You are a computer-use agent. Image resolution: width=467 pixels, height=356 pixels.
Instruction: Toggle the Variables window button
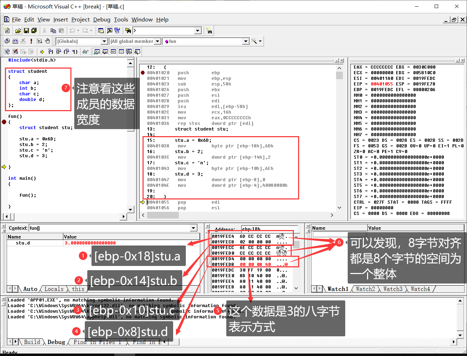[105, 52]
